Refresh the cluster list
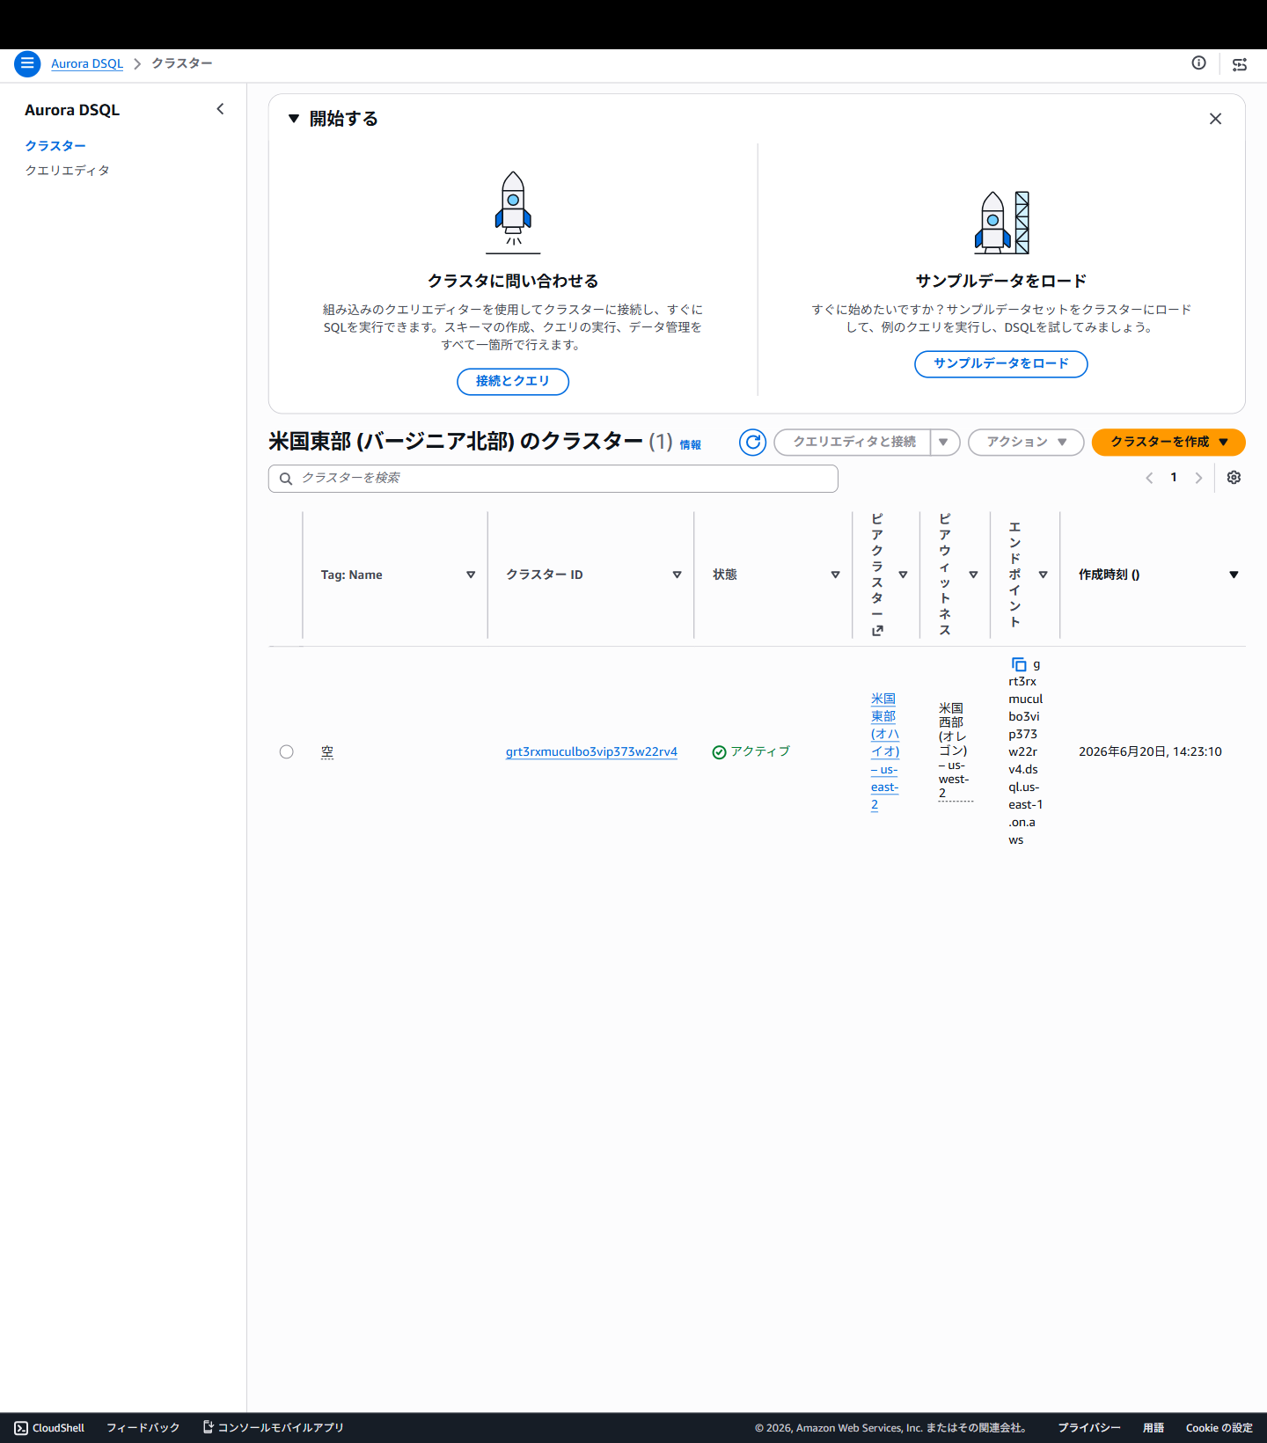This screenshot has width=1267, height=1443. tap(752, 442)
